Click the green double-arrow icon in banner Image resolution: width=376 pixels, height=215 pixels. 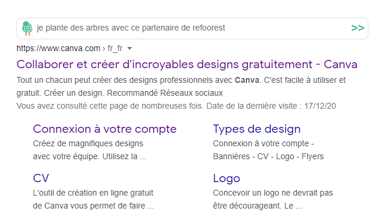point(358,28)
